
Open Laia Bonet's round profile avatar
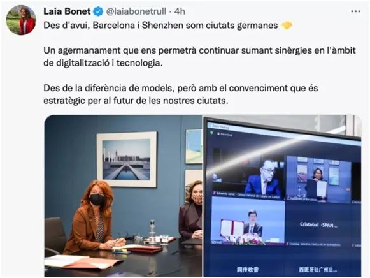click(21, 20)
